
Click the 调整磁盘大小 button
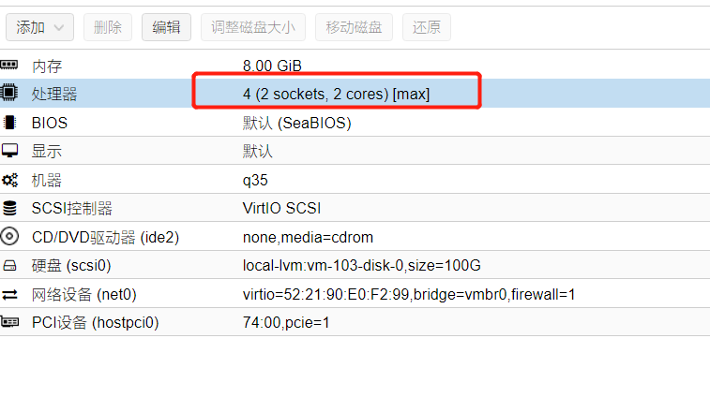click(x=252, y=27)
